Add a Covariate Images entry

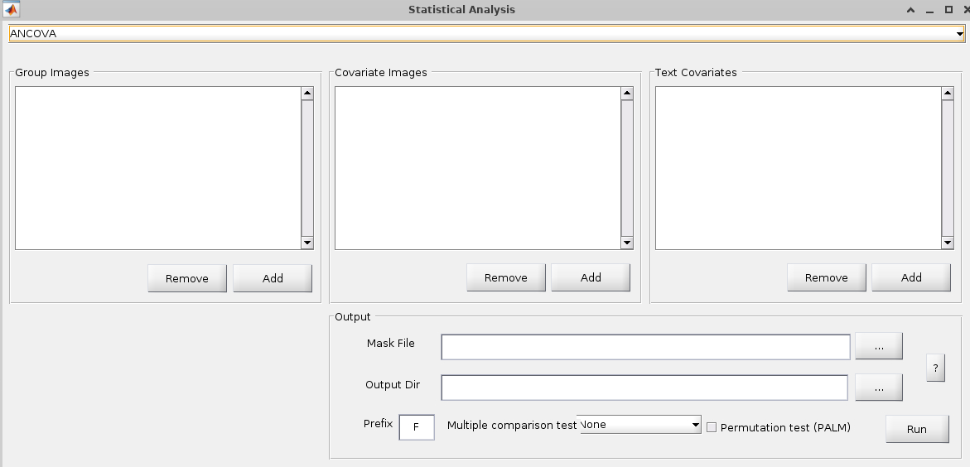point(591,277)
